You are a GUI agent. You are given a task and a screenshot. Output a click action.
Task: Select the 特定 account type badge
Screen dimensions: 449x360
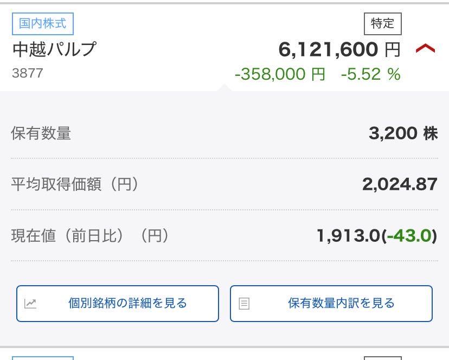(x=383, y=24)
